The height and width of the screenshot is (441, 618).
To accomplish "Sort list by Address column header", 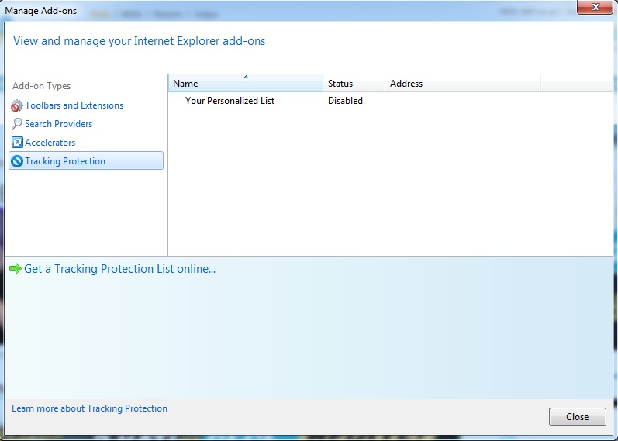I will pos(463,84).
